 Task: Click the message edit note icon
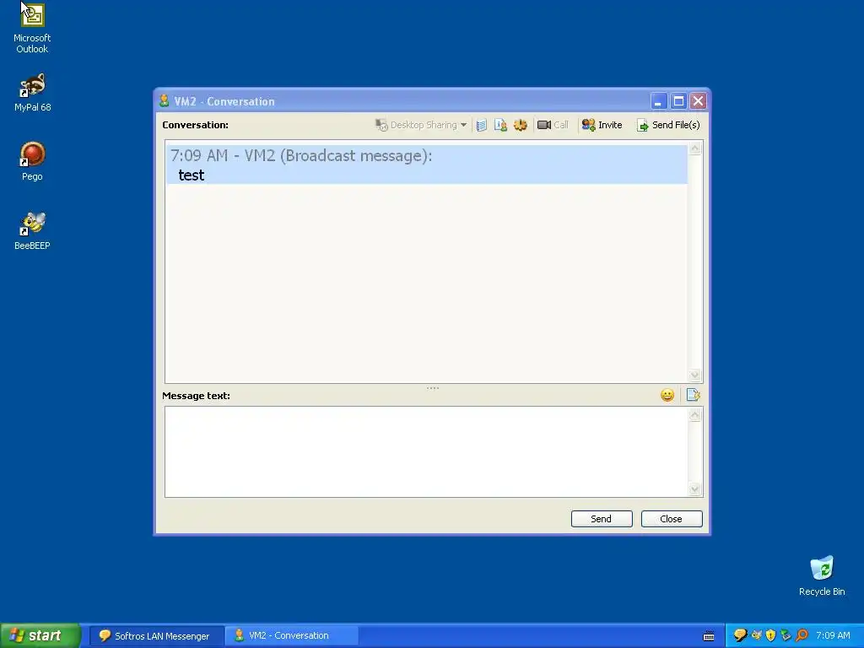click(694, 395)
